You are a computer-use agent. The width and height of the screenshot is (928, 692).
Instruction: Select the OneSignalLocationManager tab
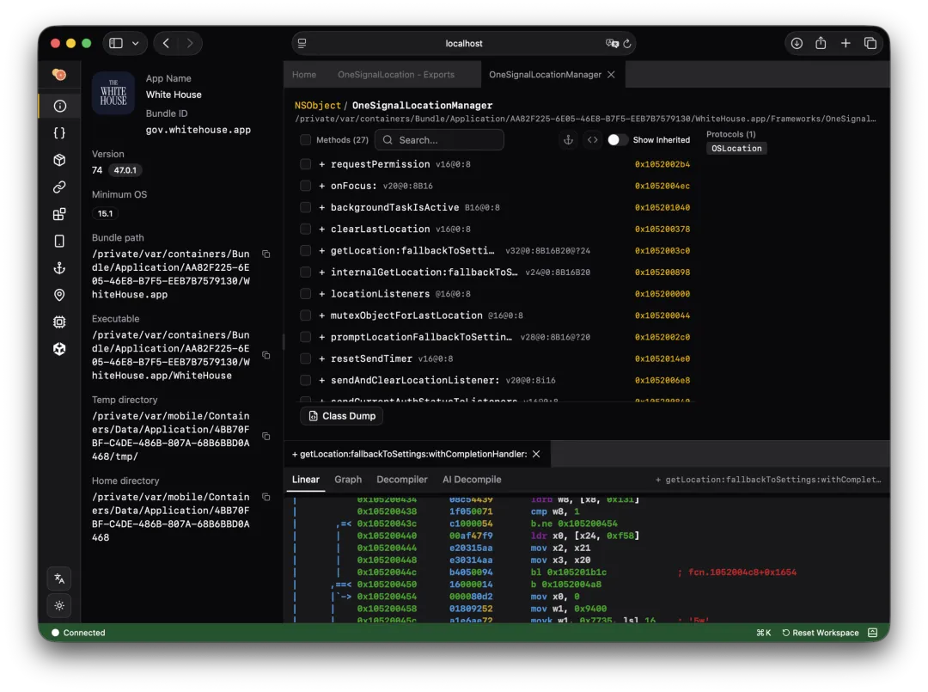pos(545,75)
